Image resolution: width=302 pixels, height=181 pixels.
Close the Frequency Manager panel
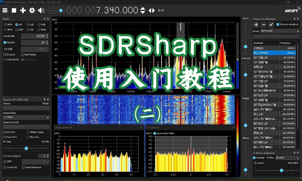(298, 19)
